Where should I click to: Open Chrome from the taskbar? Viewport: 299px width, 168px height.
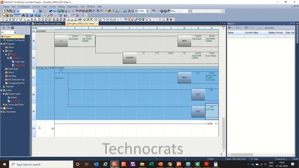click(x=170, y=164)
